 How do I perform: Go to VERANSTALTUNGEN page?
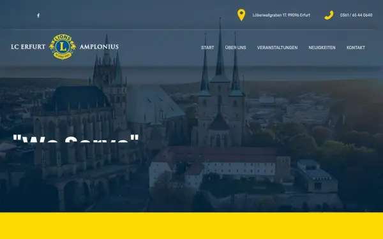pos(277,48)
